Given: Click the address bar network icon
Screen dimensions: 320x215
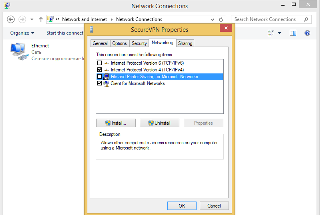Looking at the screenshot, I should coord(50,19).
